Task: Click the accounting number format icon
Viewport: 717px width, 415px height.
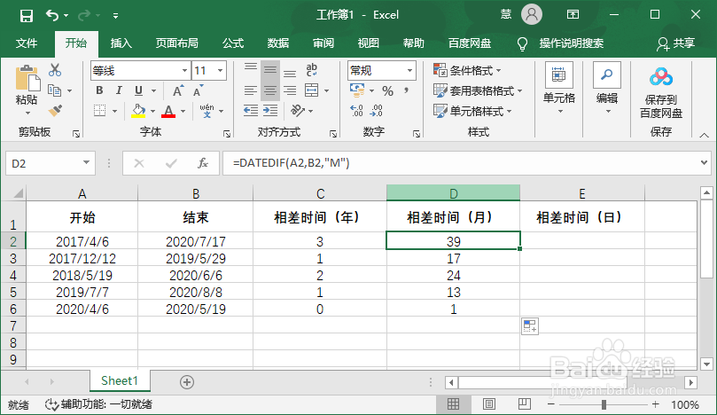Action: [356, 90]
